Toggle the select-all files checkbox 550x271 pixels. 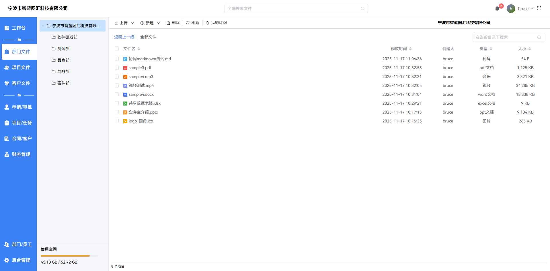point(117,48)
